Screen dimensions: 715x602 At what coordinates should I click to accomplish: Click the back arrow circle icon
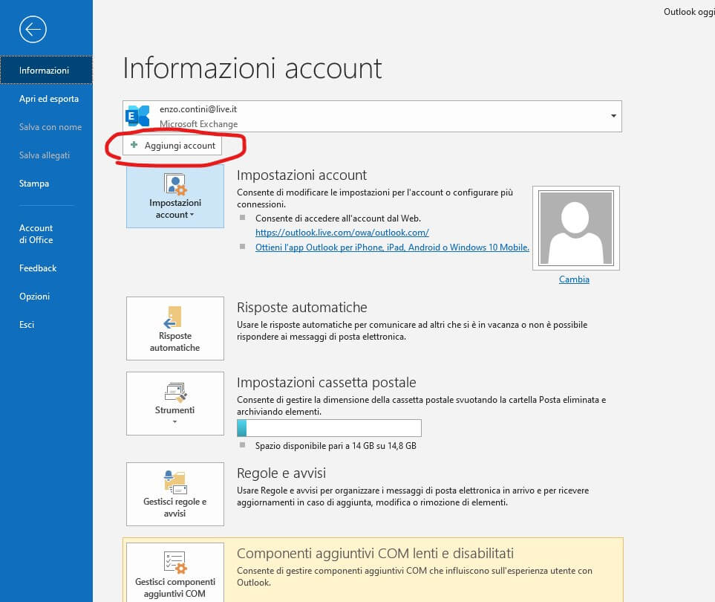pos(33,29)
